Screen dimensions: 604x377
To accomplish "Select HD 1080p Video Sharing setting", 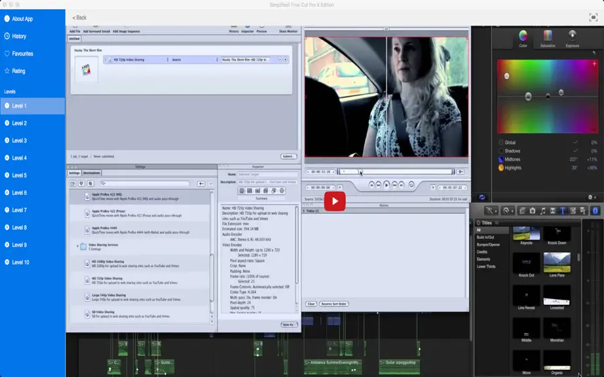I will click(x=140, y=264).
